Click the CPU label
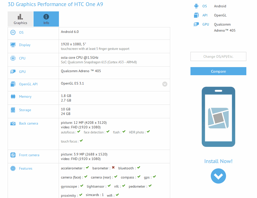This screenshot has height=198, width=257. (22, 58)
